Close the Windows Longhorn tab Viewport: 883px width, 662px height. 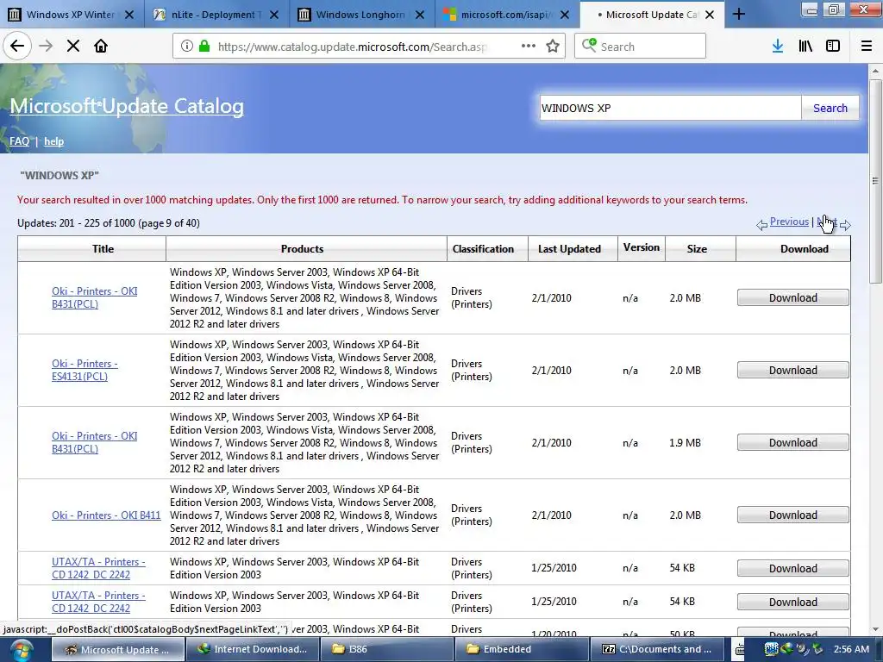(420, 15)
